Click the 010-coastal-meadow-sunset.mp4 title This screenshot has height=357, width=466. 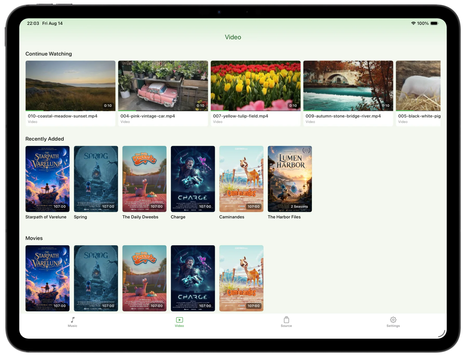(63, 116)
